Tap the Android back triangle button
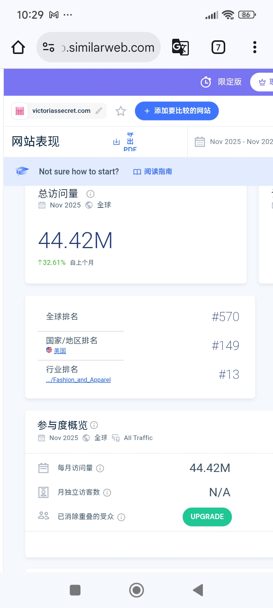The image size is (273, 608). (x=198, y=590)
